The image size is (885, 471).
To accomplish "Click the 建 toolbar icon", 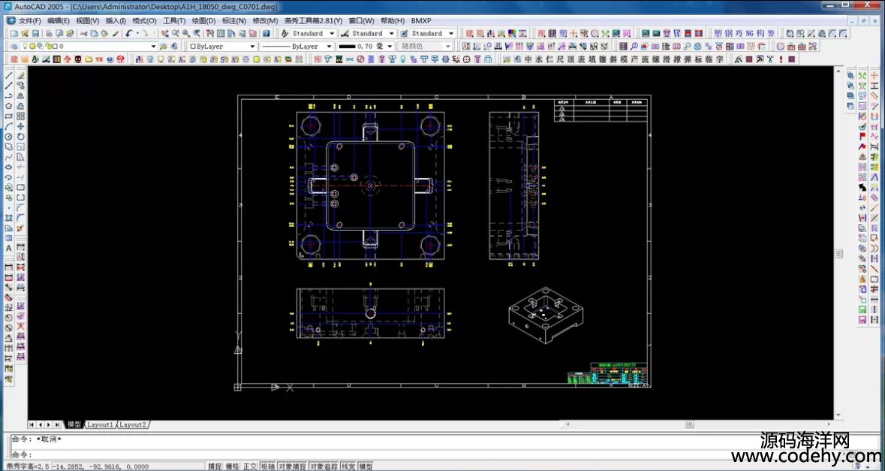I will (15, 59).
